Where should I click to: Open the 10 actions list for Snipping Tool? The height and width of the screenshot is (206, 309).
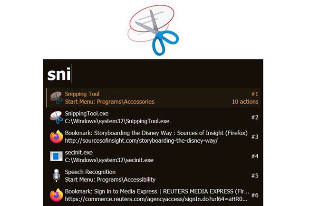pos(245,102)
